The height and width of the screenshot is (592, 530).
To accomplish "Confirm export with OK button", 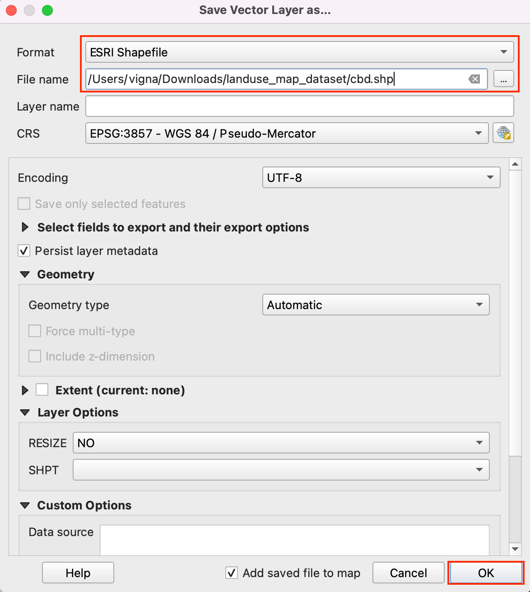I will click(x=486, y=573).
